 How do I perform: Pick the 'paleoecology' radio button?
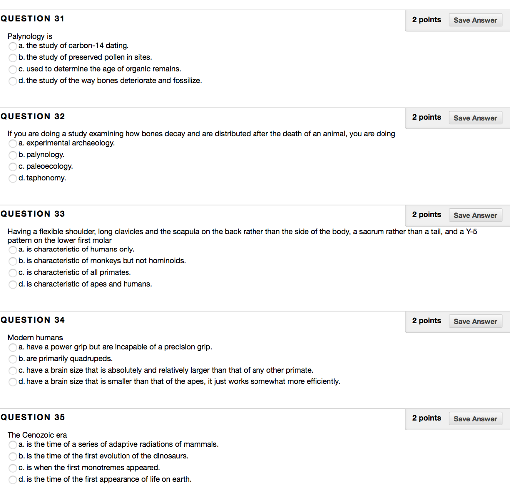(12, 167)
